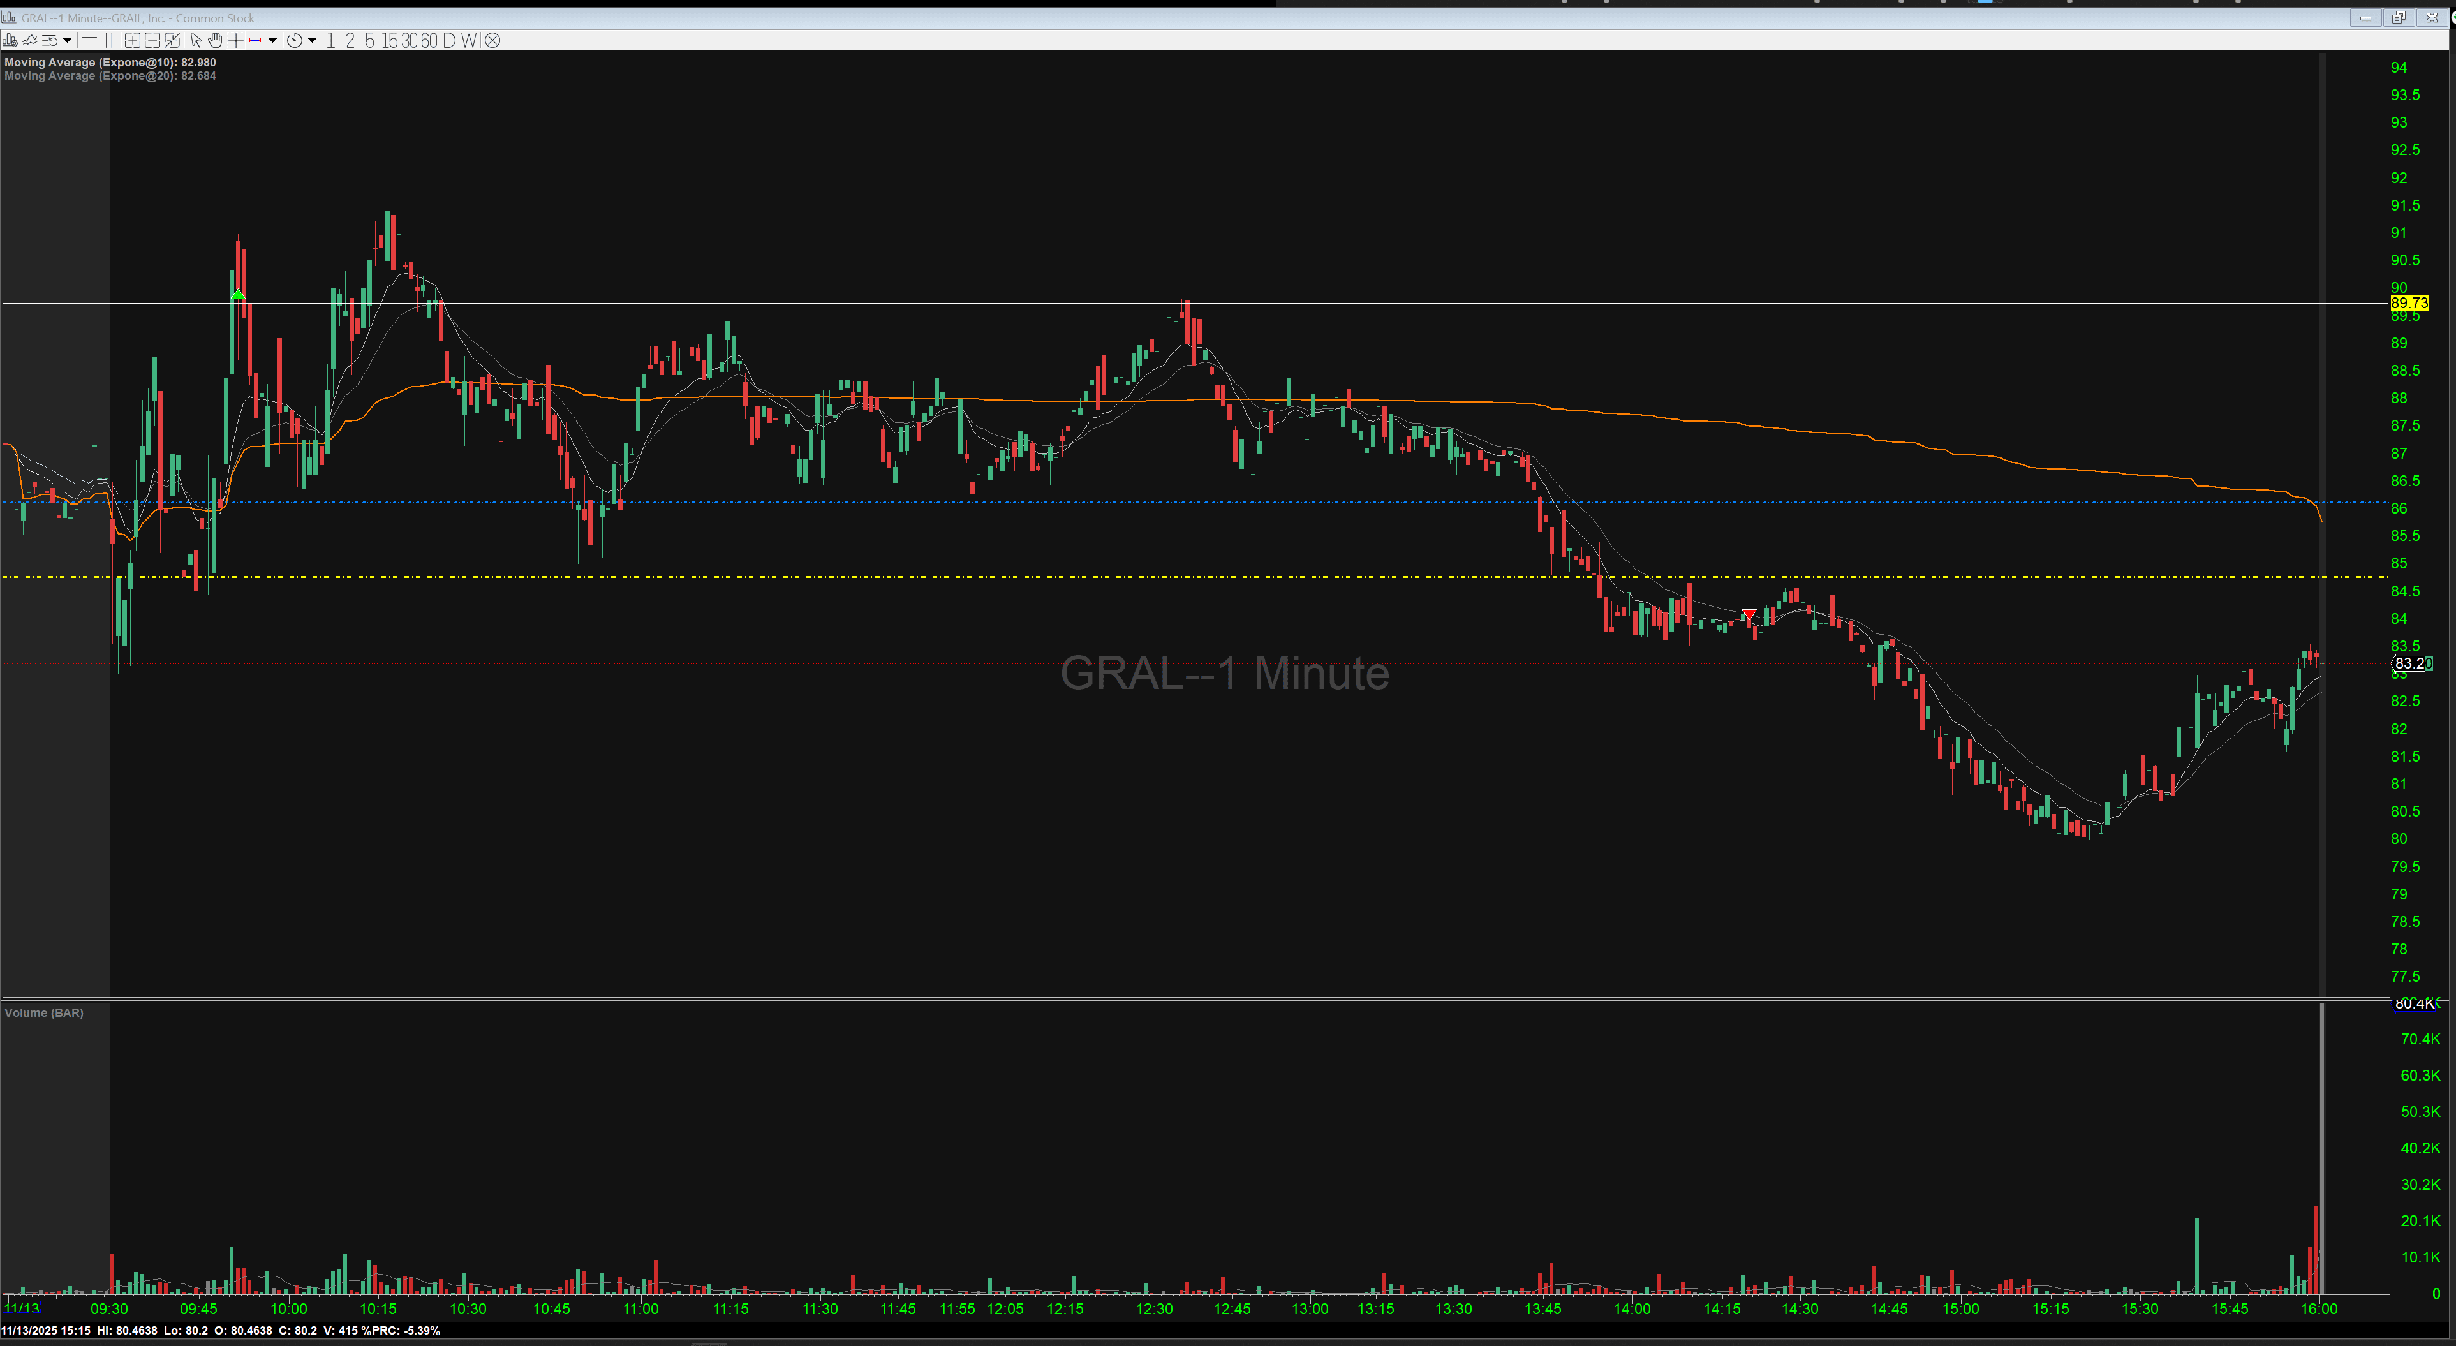Expand the clock timeframe dropdown arrow
The height and width of the screenshot is (1346, 2456).
[312, 40]
